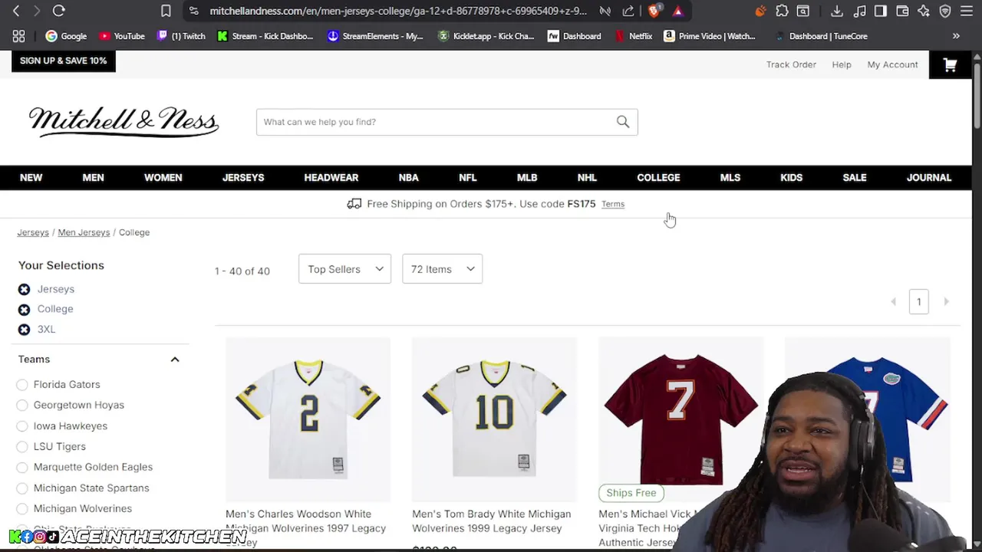Open the Tom Brady number 10 jersey thumbnail
Screen dimensions: 982x552
point(494,419)
